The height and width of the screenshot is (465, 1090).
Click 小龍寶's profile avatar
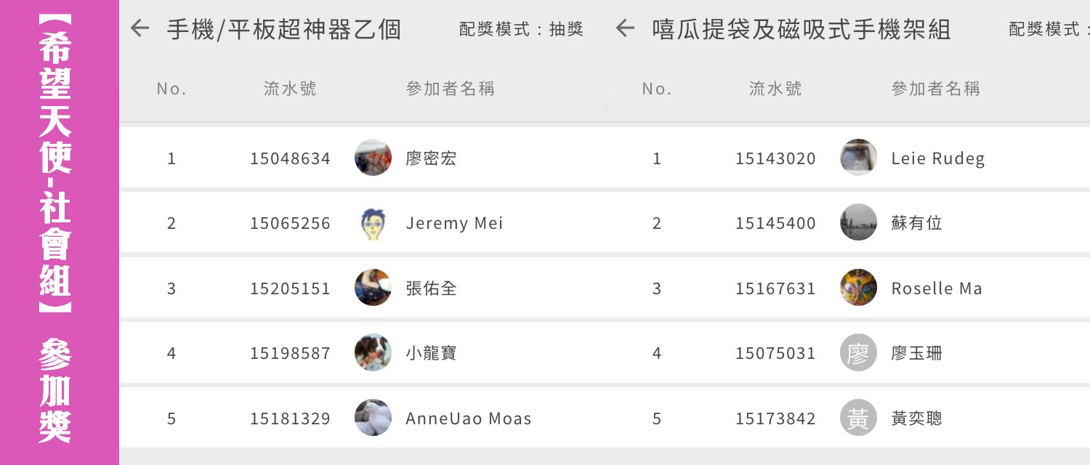[x=373, y=353]
